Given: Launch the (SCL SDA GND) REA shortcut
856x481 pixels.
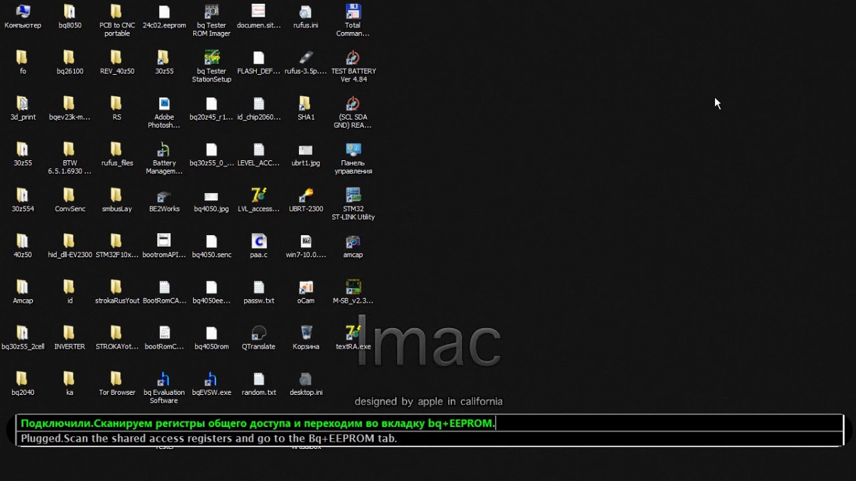Looking at the screenshot, I should pos(353,112).
